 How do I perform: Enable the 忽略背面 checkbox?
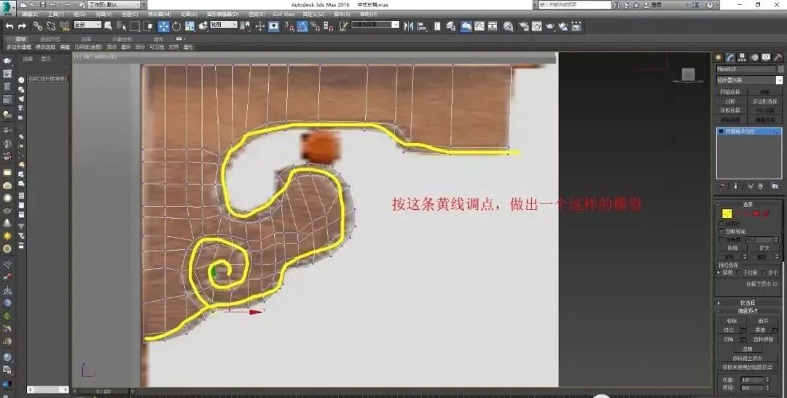721,231
